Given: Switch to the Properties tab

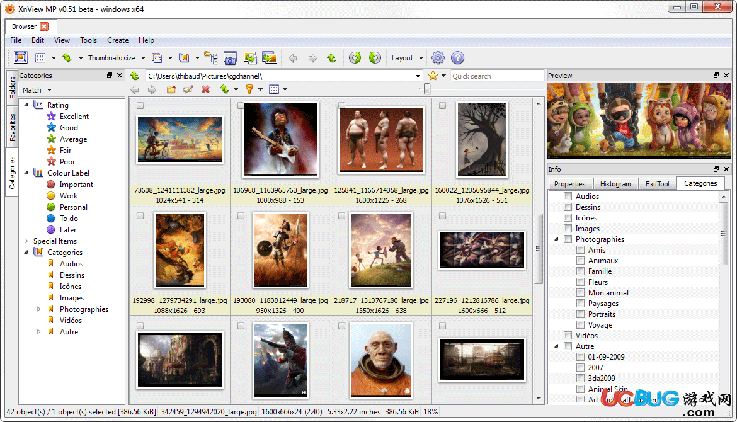Looking at the screenshot, I should pos(569,184).
